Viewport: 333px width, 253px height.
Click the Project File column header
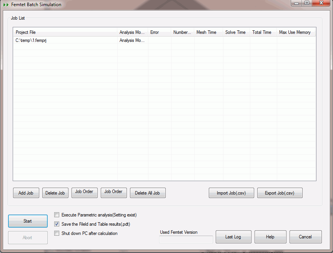[x=65, y=32]
